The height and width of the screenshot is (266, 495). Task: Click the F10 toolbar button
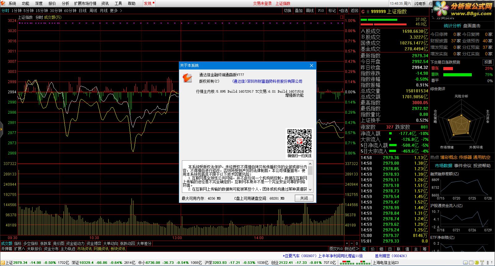click(x=321, y=11)
